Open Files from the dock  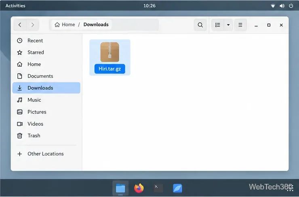pyautogui.click(x=120, y=188)
